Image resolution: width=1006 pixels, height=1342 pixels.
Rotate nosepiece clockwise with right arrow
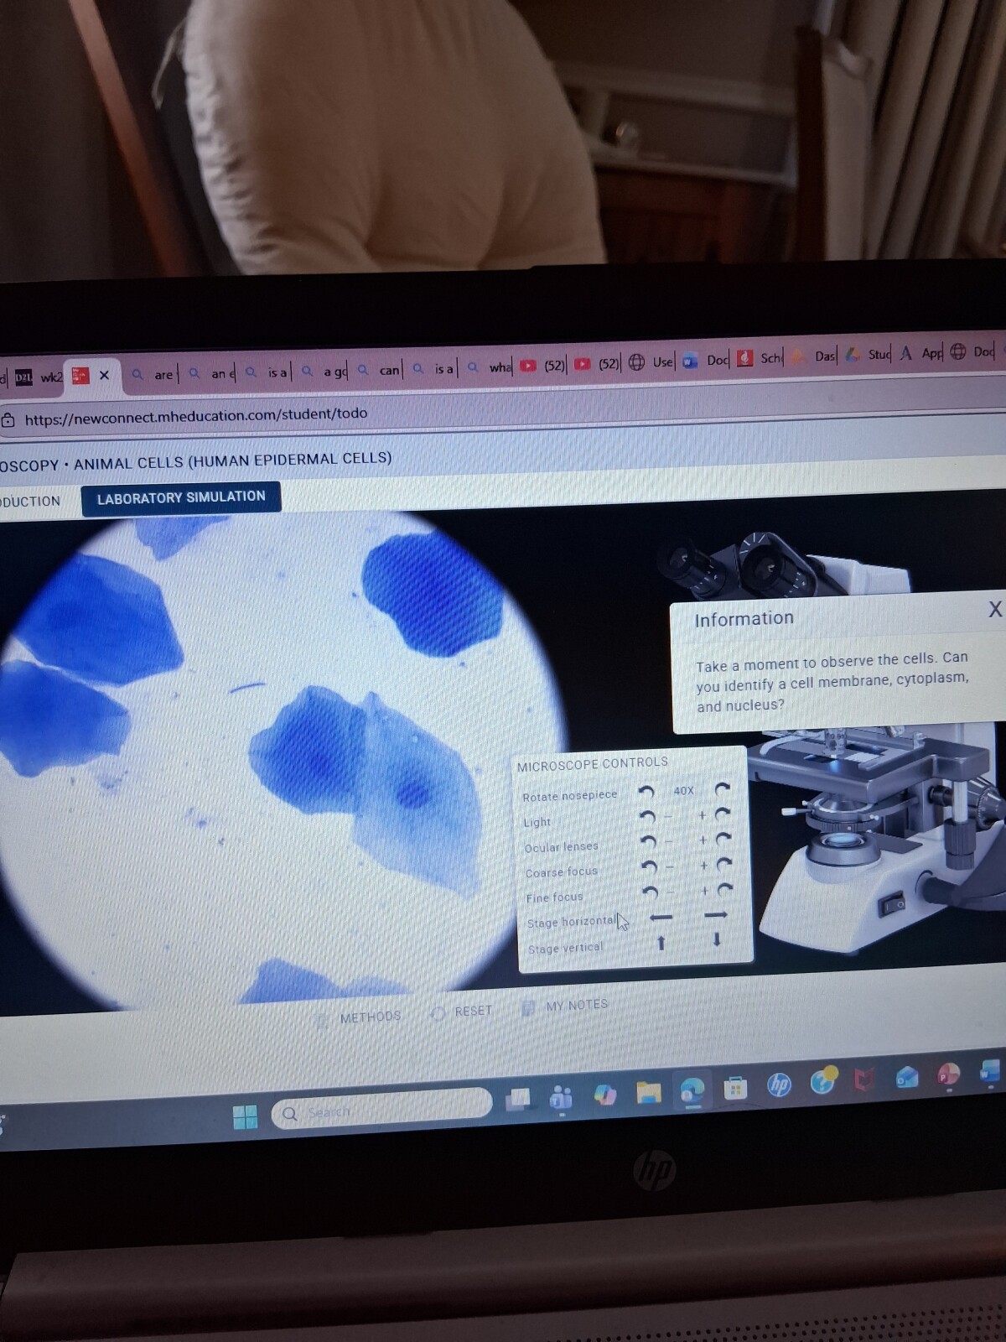722,788
